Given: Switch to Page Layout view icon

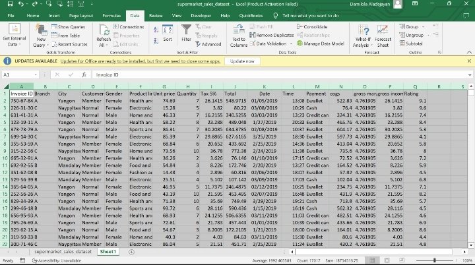Looking at the screenshot, I should pyautogui.click(x=387, y=260).
